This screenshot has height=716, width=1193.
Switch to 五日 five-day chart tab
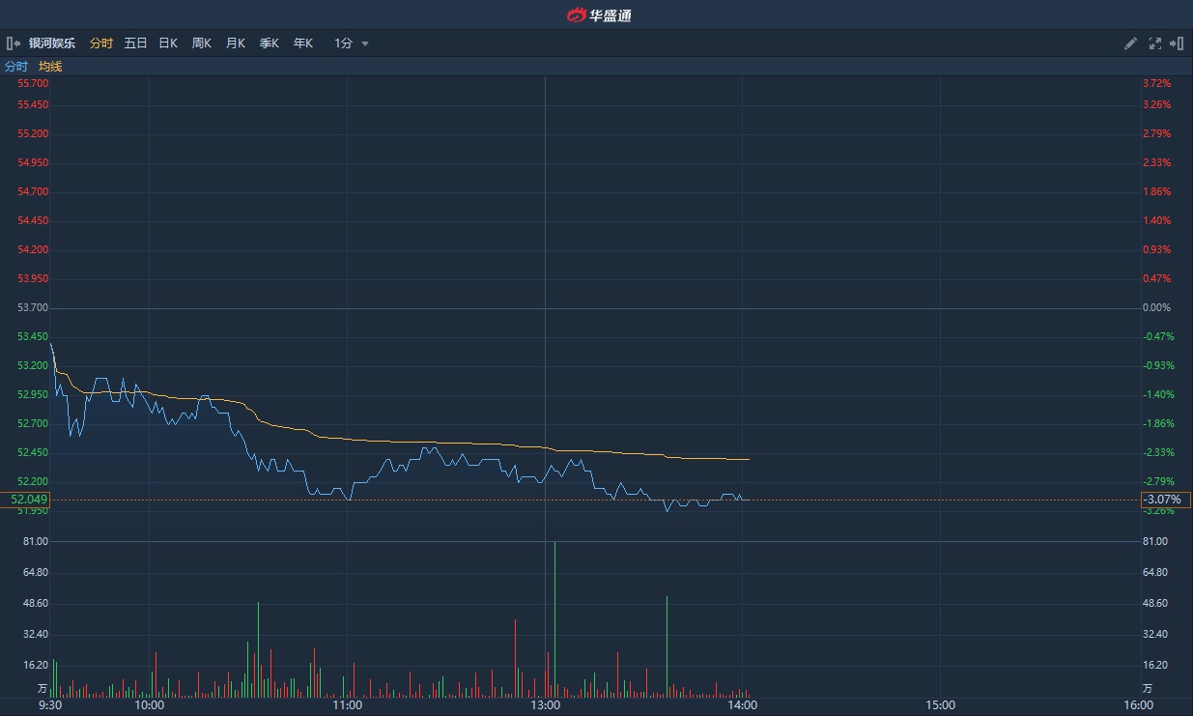pyautogui.click(x=135, y=43)
